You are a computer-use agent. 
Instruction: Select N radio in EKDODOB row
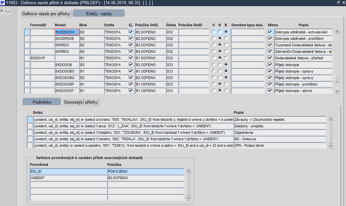[x=220, y=64]
